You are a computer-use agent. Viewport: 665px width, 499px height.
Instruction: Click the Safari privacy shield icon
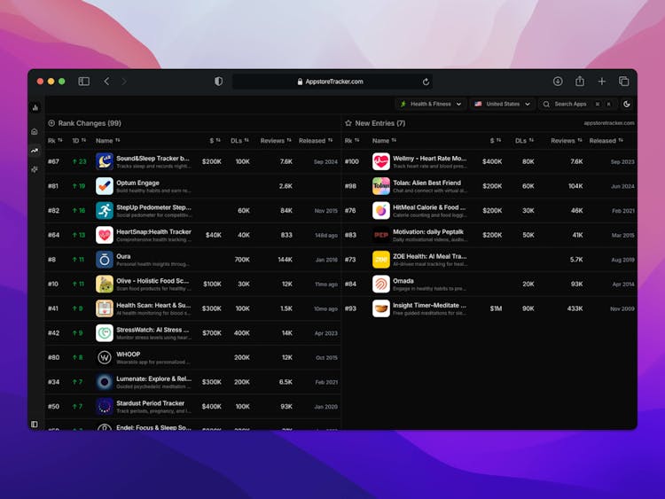tap(219, 82)
